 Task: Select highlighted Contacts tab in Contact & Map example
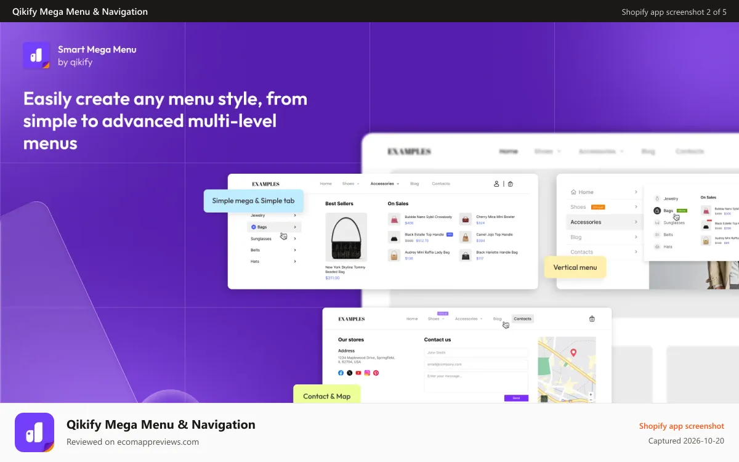tap(523, 318)
